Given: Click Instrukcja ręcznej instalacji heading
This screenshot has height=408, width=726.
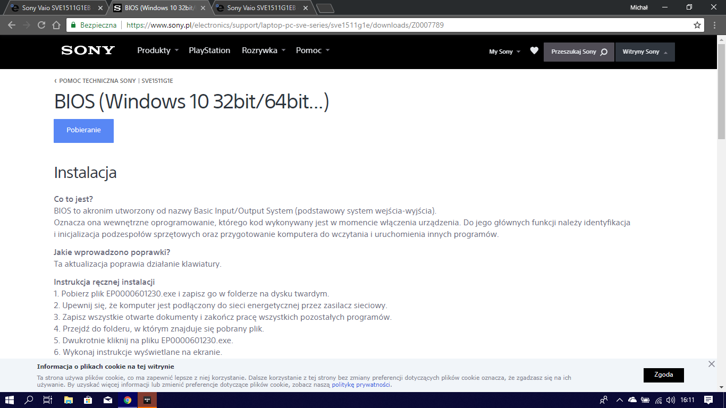Looking at the screenshot, I should [104, 282].
